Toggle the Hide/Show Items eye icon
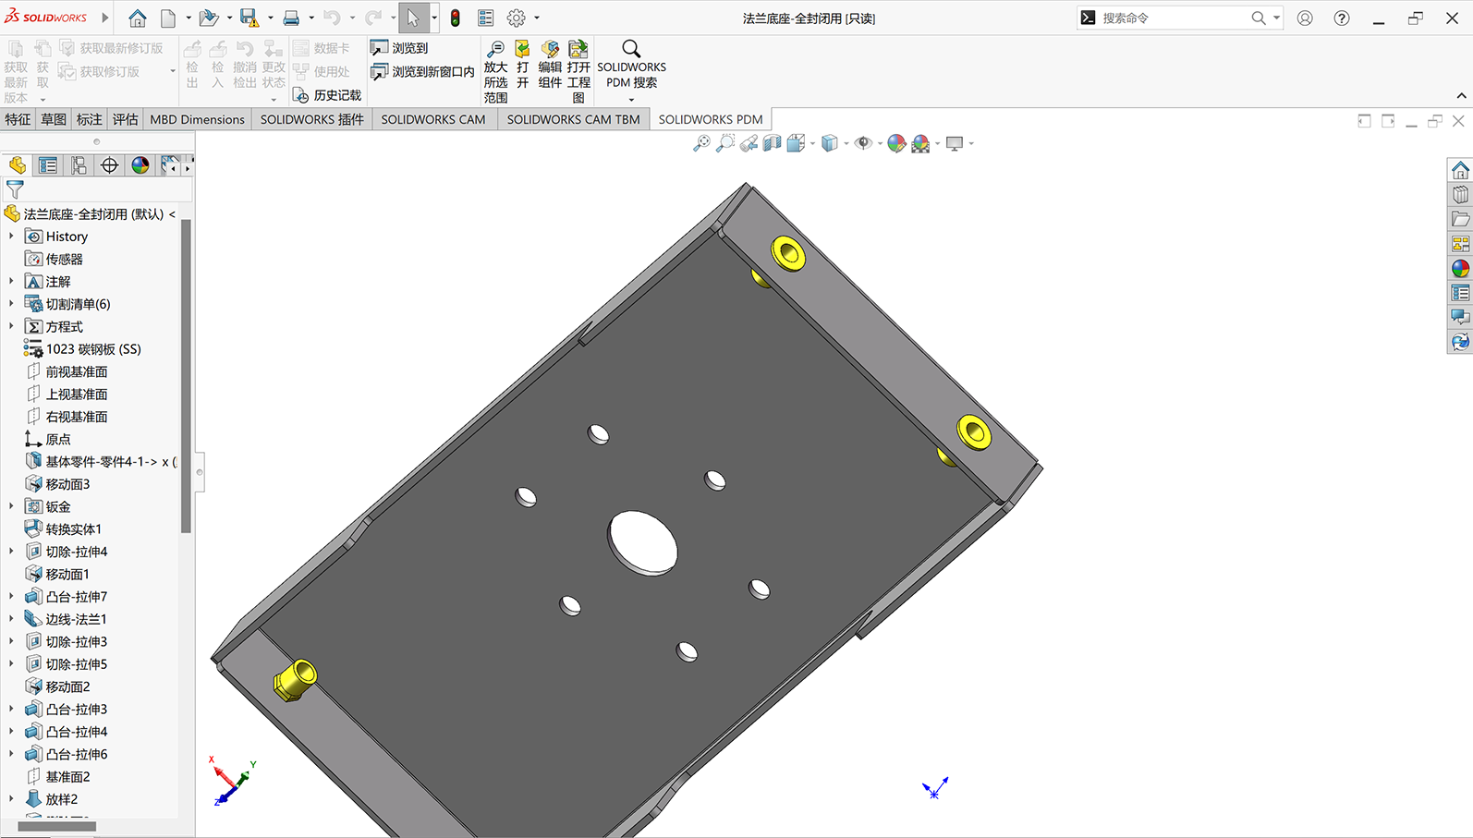 (x=863, y=143)
